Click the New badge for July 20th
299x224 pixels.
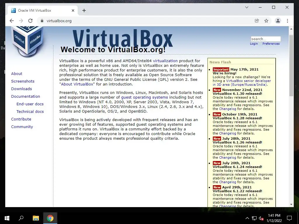pos(217,163)
